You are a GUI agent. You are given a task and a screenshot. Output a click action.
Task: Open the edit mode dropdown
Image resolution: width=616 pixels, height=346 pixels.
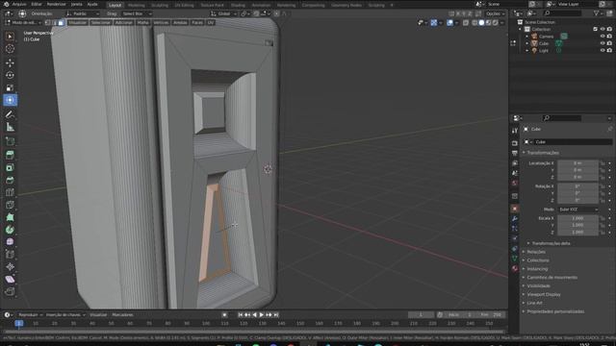pyautogui.click(x=23, y=23)
